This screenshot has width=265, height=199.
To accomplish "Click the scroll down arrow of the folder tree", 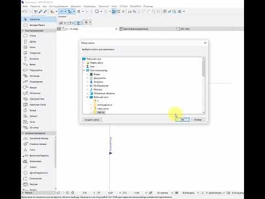I will click(x=203, y=112).
